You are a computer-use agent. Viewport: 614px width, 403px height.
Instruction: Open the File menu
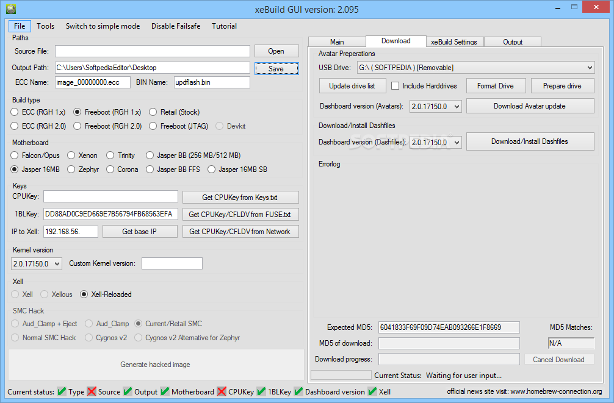click(20, 26)
